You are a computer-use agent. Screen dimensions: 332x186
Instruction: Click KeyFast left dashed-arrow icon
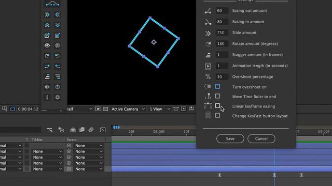coord(58,67)
